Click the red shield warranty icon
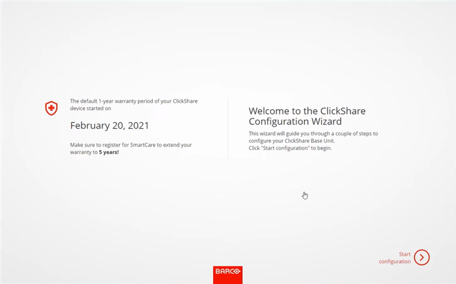The height and width of the screenshot is (284, 456). click(51, 109)
